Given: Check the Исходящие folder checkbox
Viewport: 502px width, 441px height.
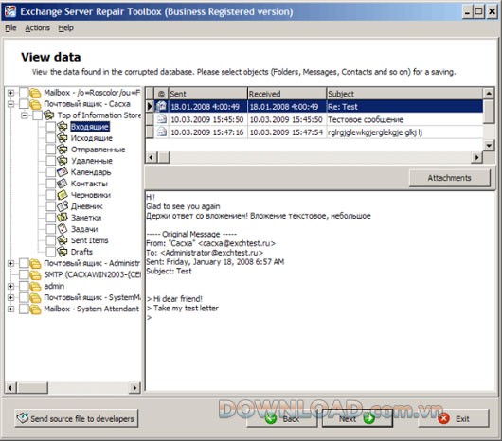Looking at the screenshot, I should (50, 138).
